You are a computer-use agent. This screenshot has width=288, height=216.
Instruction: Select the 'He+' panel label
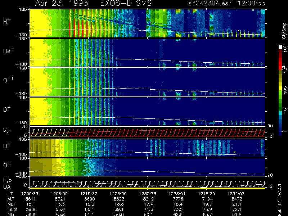pyautogui.click(x=8, y=50)
